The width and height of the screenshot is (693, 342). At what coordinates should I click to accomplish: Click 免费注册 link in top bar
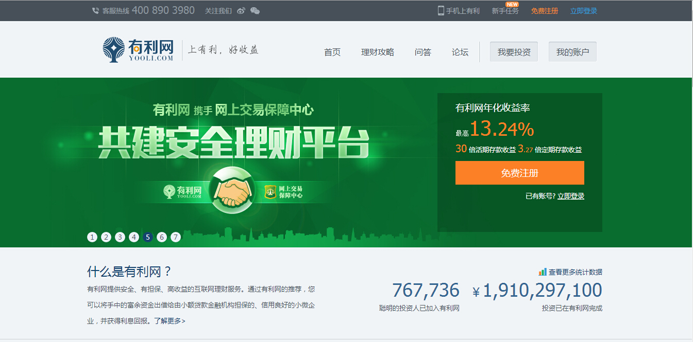[x=545, y=11]
